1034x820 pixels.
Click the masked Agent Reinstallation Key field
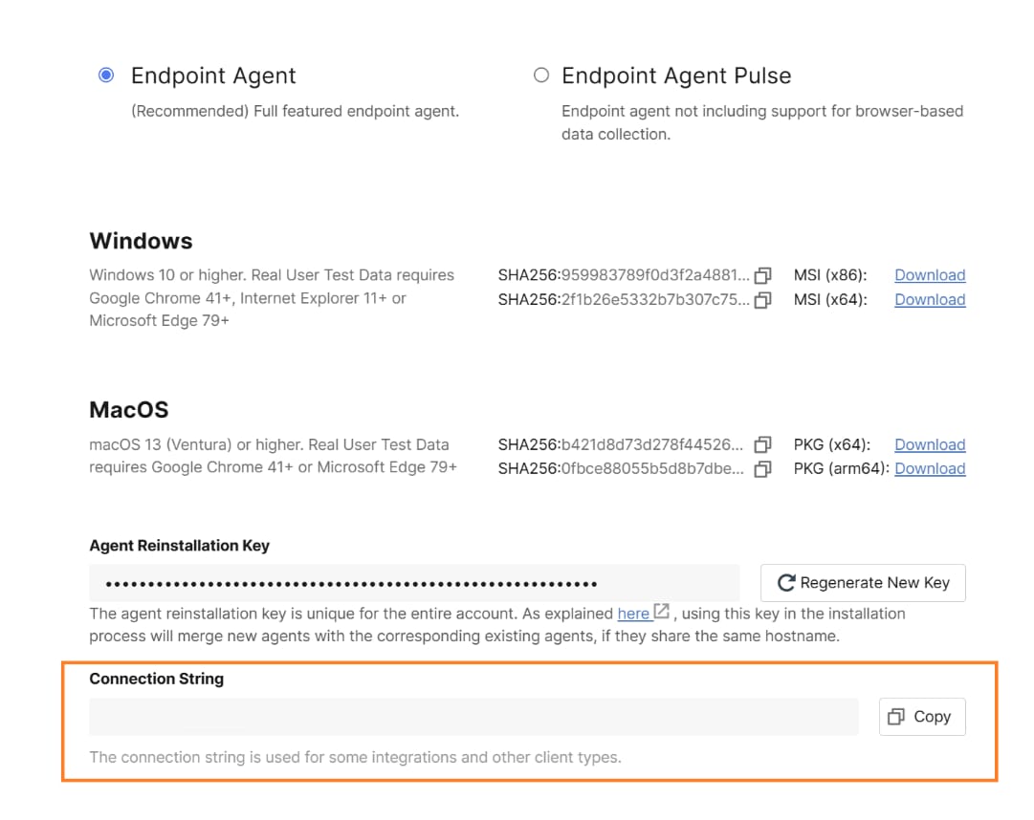tap(415, 582)
